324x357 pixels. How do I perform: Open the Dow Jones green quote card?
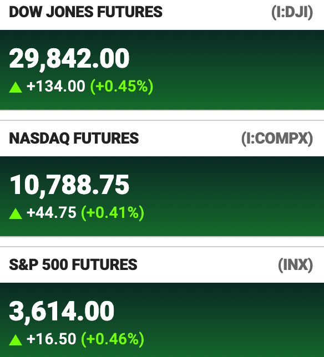[x=162, y=70]
